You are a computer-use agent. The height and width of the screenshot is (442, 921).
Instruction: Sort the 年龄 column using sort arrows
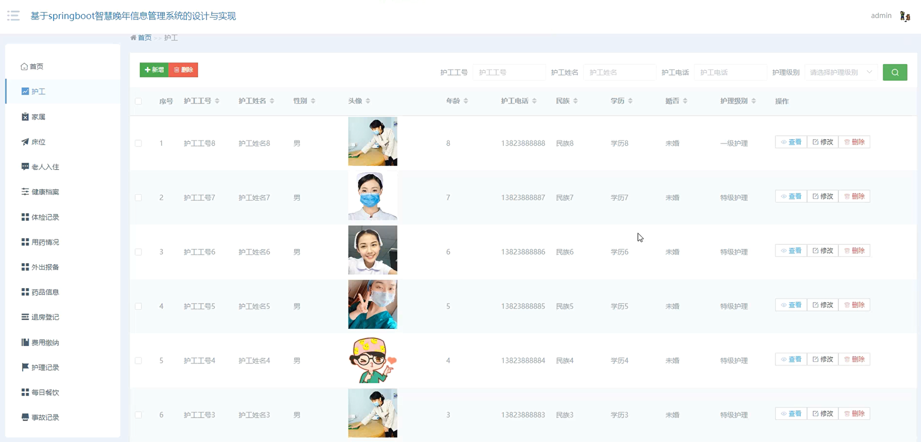coord(466,101)
